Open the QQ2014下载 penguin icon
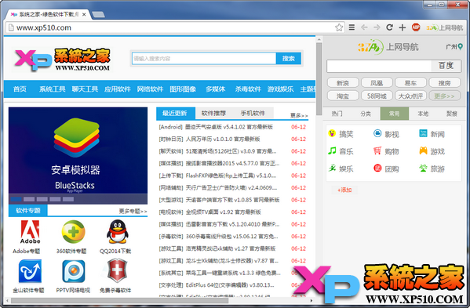The height and width of the screenshot is (308, 470). (x=117, y=232)
